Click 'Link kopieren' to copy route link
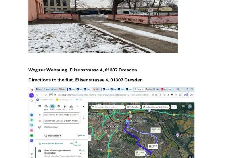 pos(76,144)
